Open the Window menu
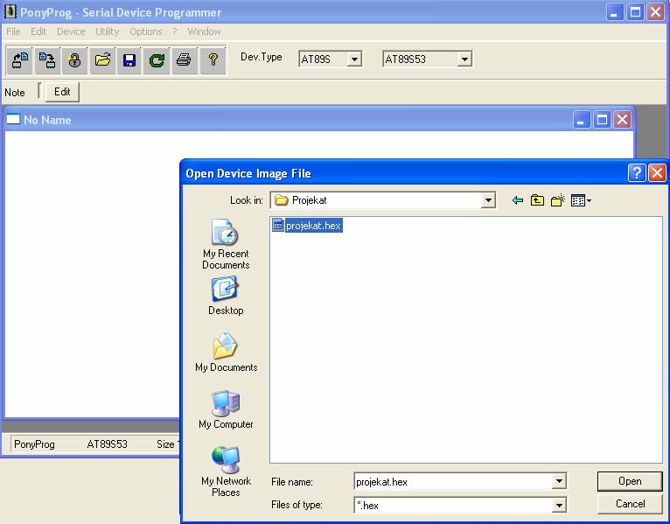Viewport: 670px width, 524px height. tap(205, 31)
